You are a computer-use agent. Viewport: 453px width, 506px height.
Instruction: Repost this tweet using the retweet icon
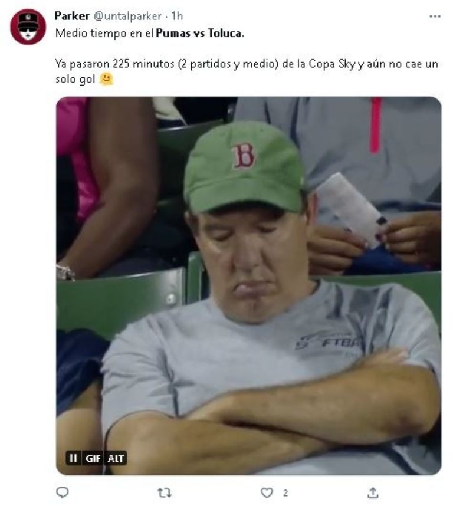[164, 493]
